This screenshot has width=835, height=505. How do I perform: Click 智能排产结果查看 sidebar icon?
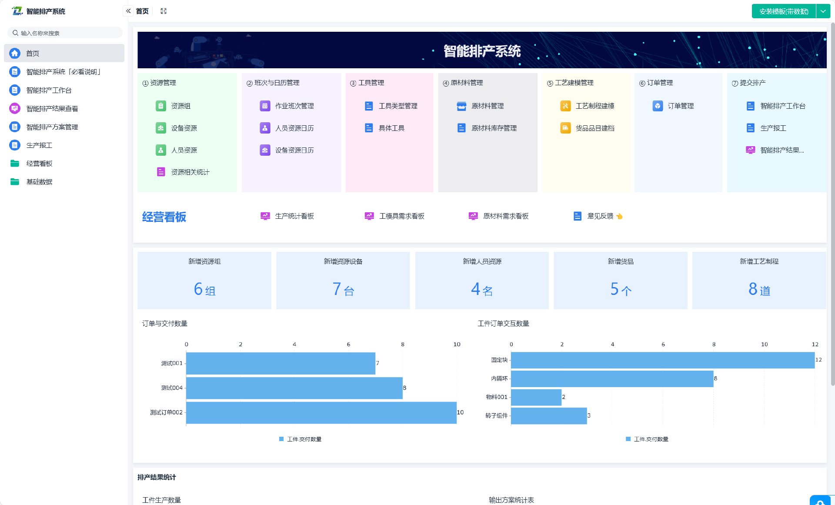(15, 108)
